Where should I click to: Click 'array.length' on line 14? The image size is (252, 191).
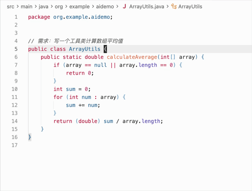pyautogui.click(x=141, y=121)
